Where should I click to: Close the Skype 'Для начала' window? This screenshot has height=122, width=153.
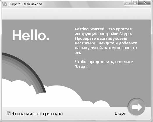pos(145,3)
